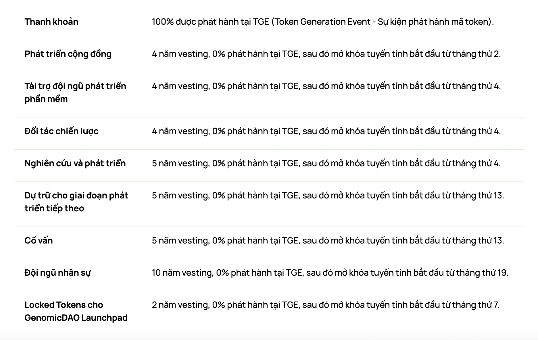
Task: Select Dự trữ cho giai đoạn phát triển tiếp theo
Action: [x=76, y=202]
